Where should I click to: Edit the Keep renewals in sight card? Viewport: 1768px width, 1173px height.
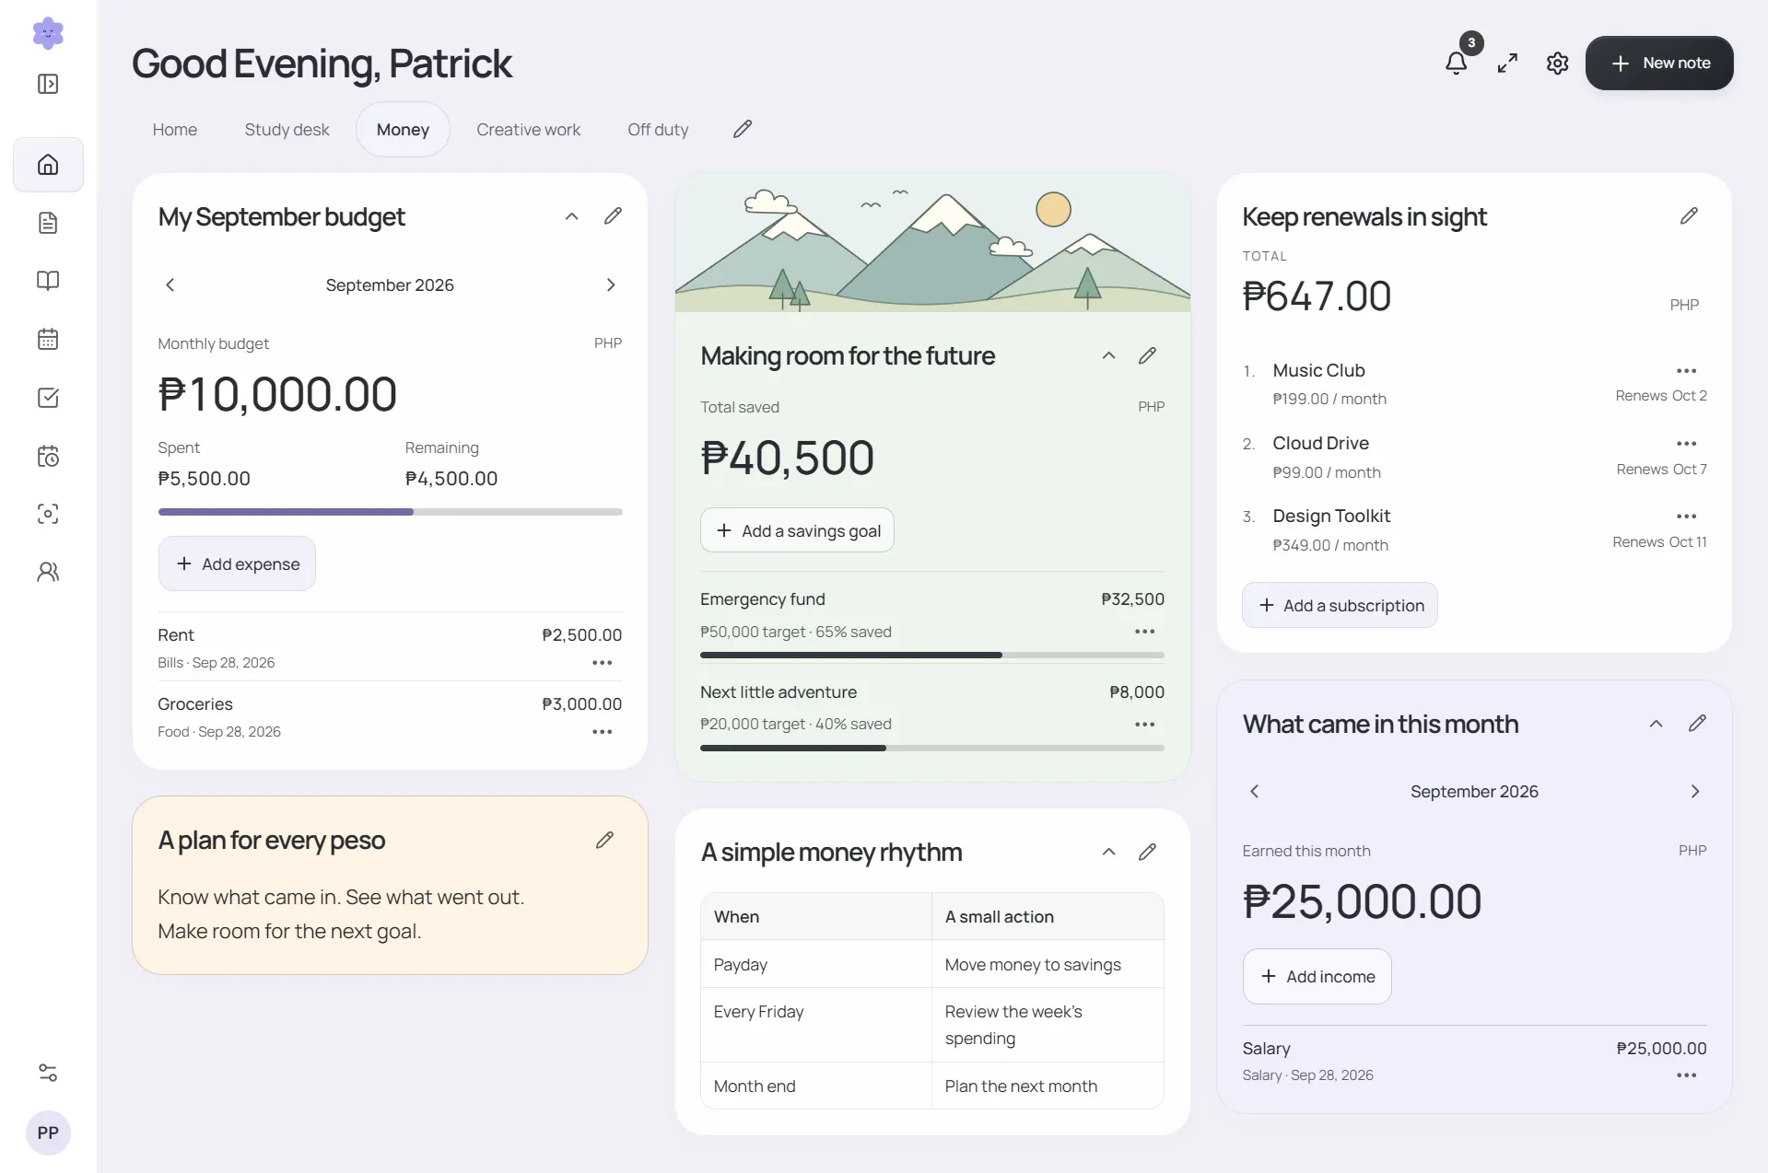1689,215
